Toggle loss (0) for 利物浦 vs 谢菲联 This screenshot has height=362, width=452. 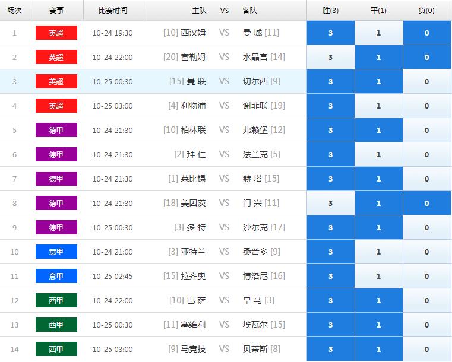(x=427, y=106)
